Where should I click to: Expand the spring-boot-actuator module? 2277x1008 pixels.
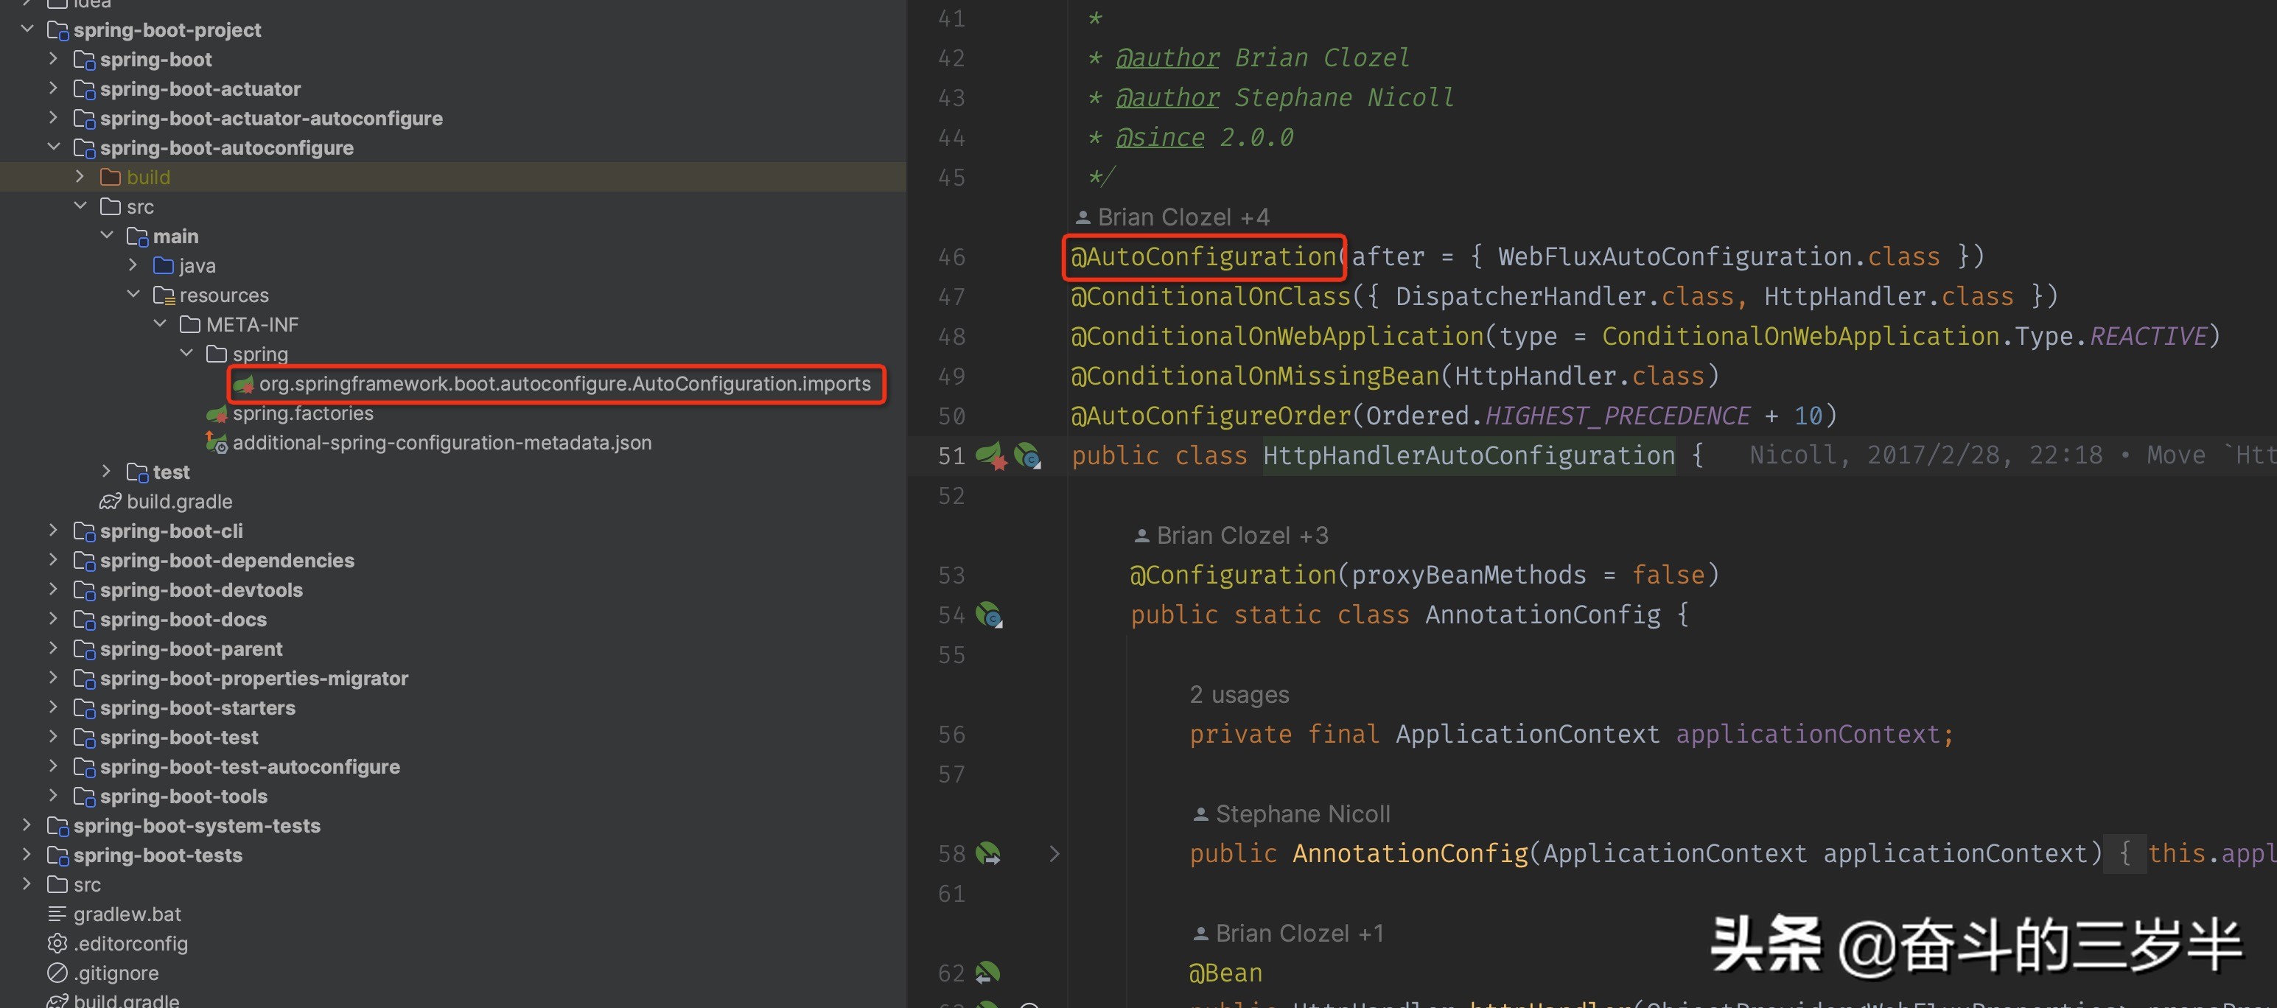click(x=53, y=88)
